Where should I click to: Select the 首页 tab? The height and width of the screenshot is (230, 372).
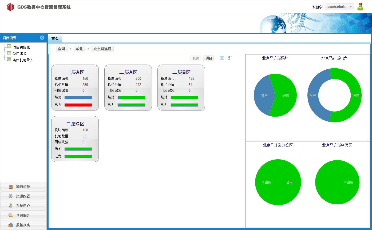click(x=55, y=38)
